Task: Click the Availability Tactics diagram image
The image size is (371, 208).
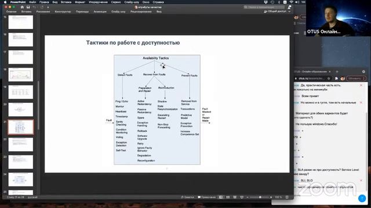Action: click(157, 110)
